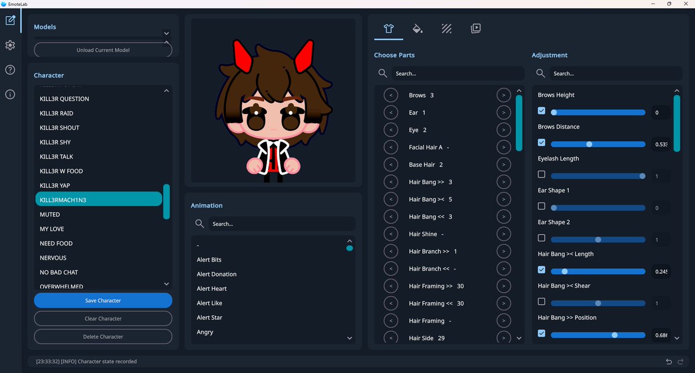Click the Save Character button
The image size is (695, 373).
(103, 300)
